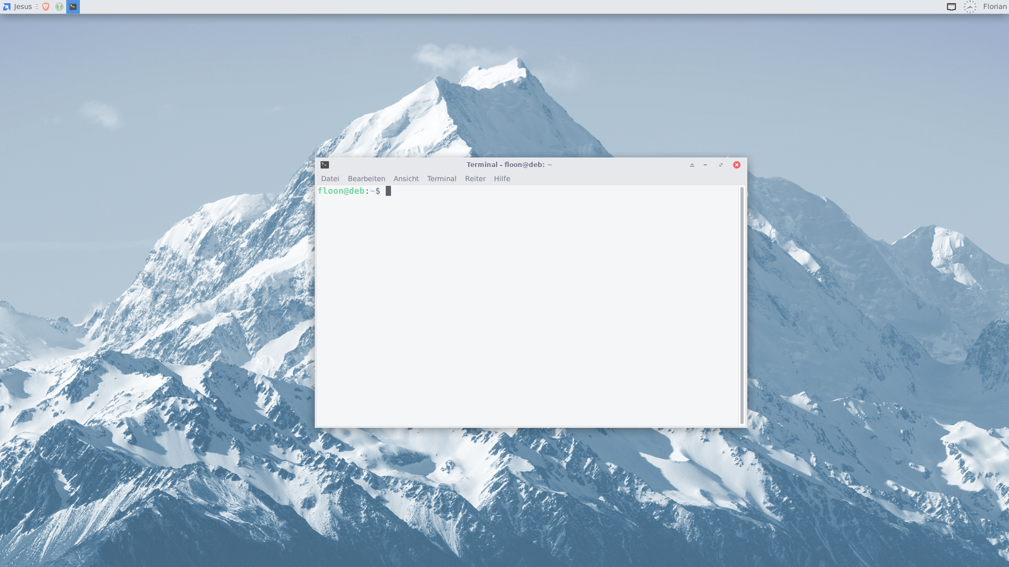Open the Terminal window menu icon in the title bar

pos(325,165)
